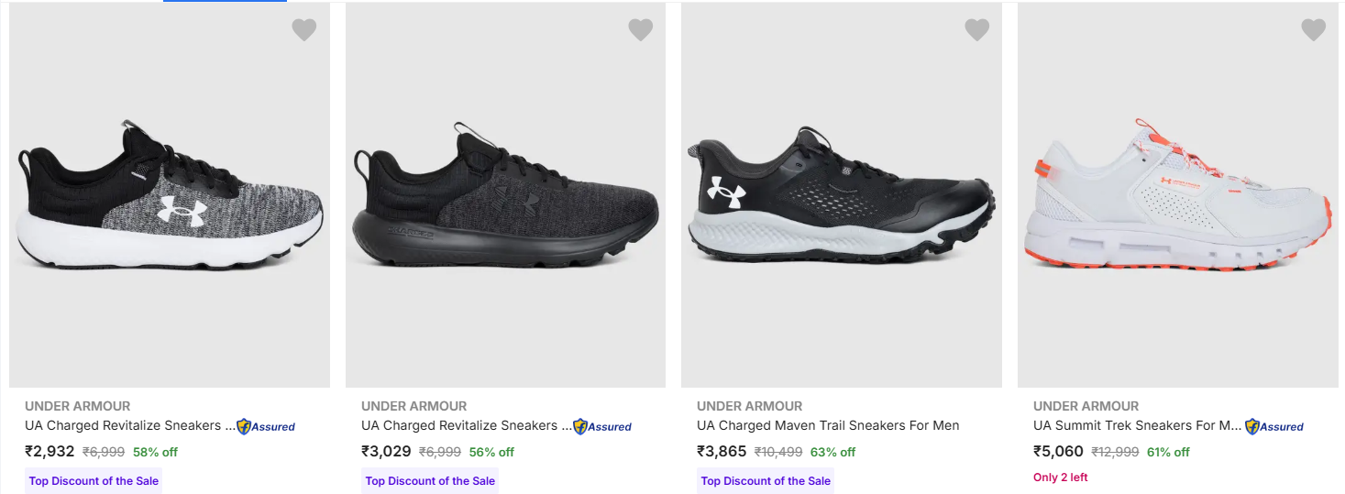
Task: View the Charged Maven Trail shoe photo
Action: pyautogui.click(x=842, y=197)
